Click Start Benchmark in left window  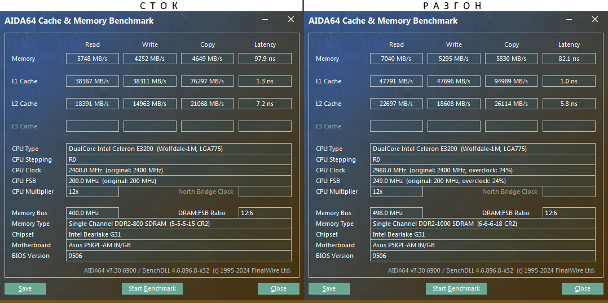(x=152, y=288)
